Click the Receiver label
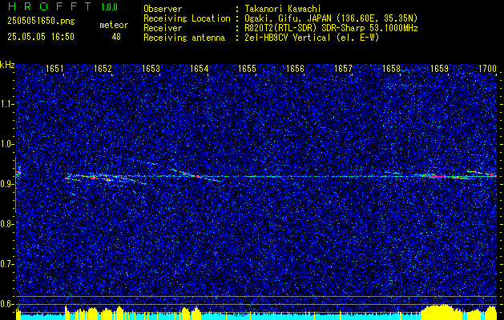The width and height of the screenshot is (504, 320). [163, 28]
